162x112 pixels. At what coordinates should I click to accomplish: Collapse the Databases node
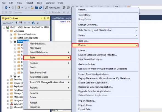click(x=8, y=31)
